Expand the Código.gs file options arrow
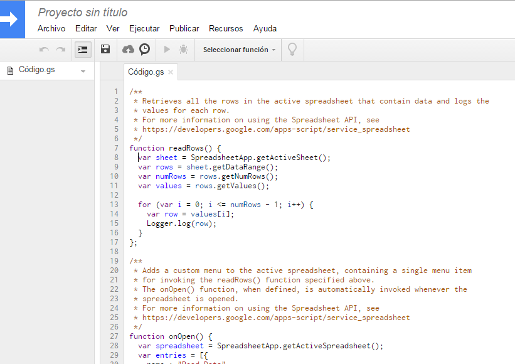This screenshot has height=364, width=515. [x=83, y=71]
